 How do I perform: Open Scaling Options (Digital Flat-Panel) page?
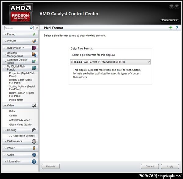[x=22, y=88]
